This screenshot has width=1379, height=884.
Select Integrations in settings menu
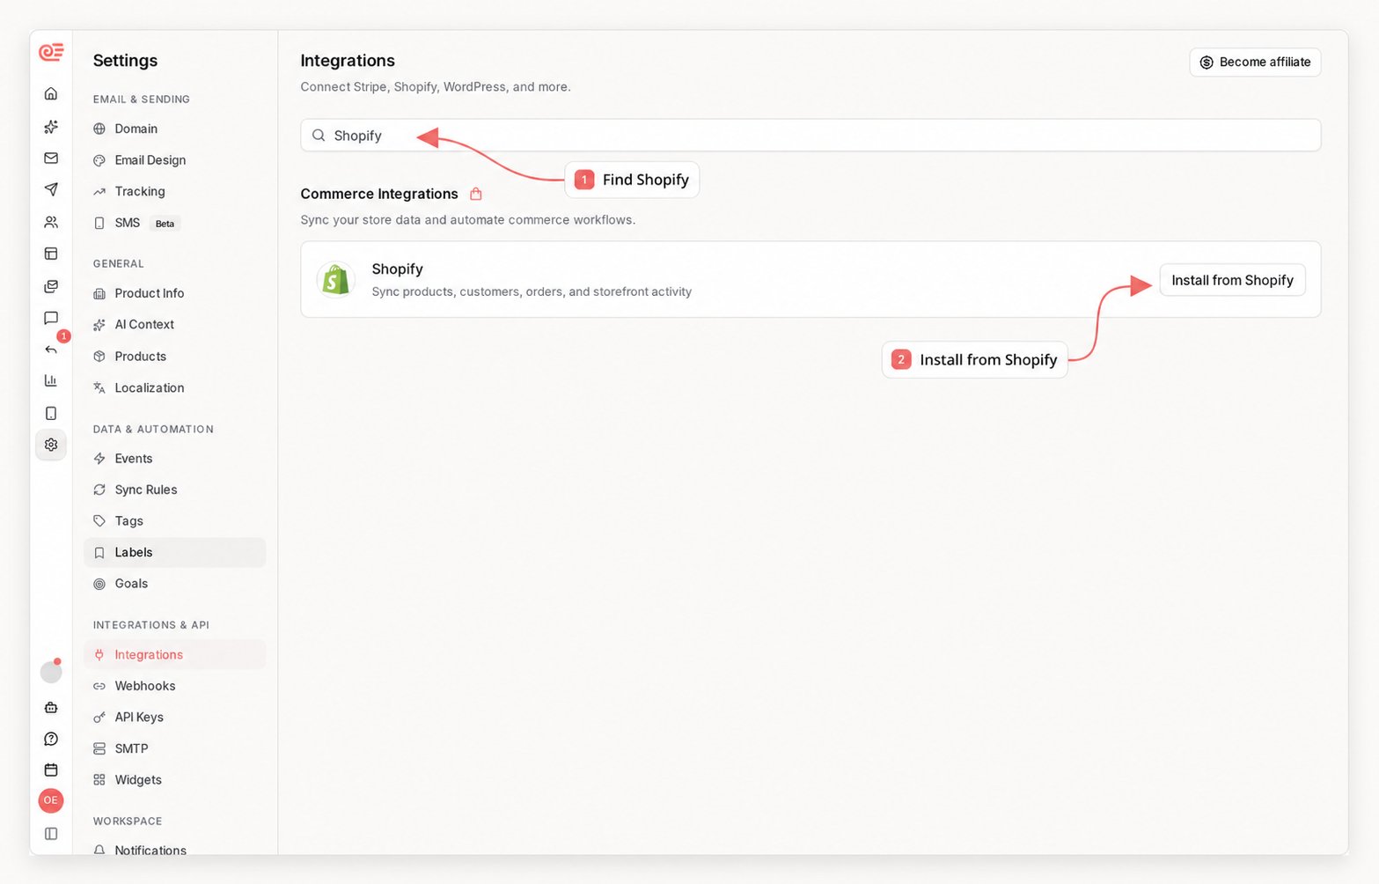click(x=175, y=654)
